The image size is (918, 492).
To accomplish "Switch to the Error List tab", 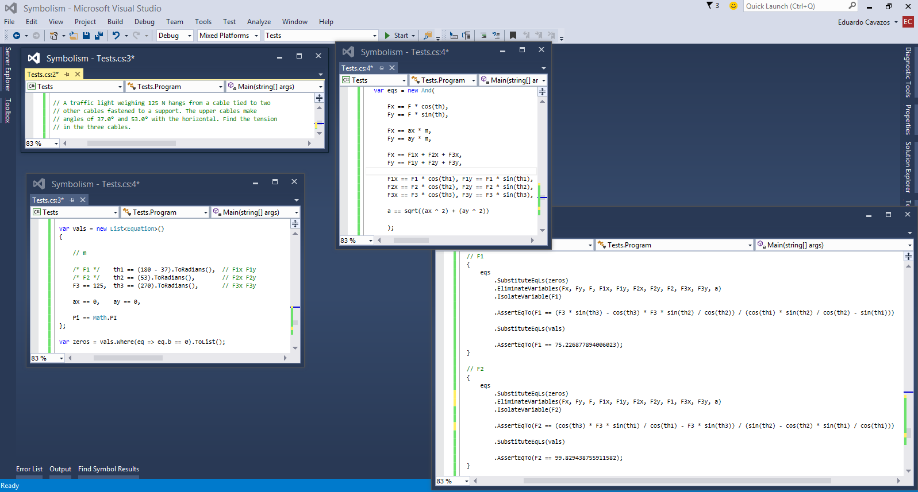I will 29,469.
